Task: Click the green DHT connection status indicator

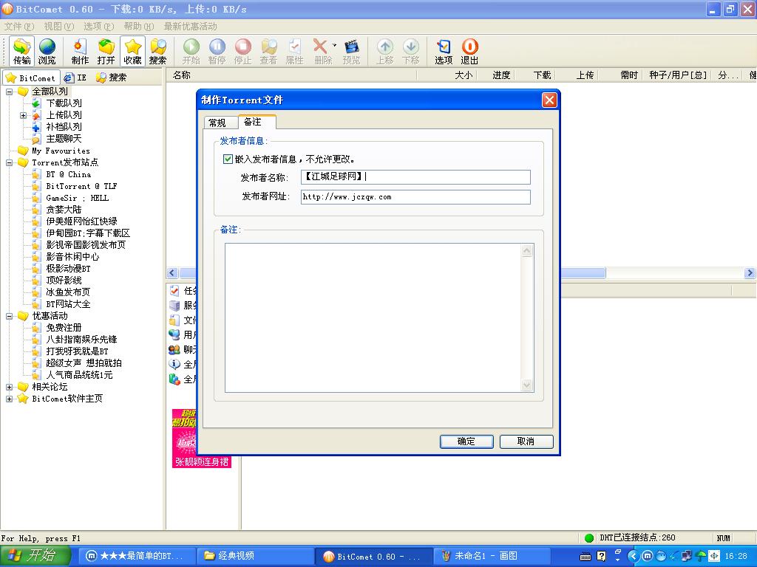Action: point(589,538)
